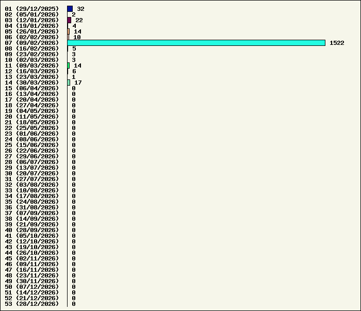This screenshot has width=361, height=311.
Task: Select the row label 40 (28/09/2026)
Action: click(x=32, y=230)
